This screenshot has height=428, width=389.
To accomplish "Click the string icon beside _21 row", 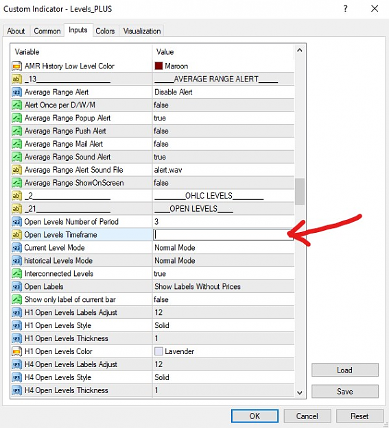I will [16, 209].
